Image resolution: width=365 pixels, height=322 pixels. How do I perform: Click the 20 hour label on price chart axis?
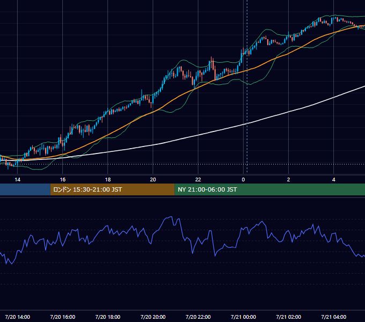pyautogui.click(x=153, y=180)
